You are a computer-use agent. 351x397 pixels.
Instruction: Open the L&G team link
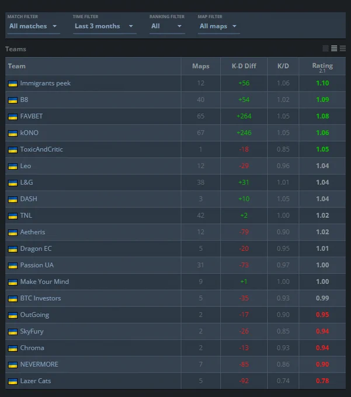[27, 182]
